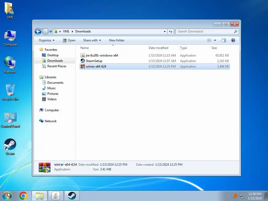Click the search magnifier icon

(236, 31)
